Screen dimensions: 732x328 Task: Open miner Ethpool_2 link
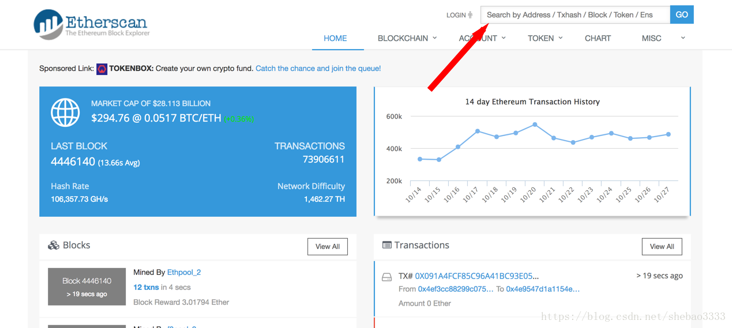coord(184,272)
